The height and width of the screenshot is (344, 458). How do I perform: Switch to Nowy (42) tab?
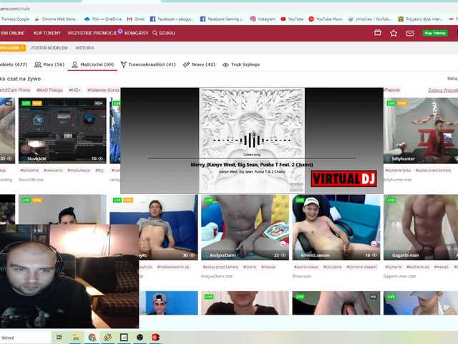(x=199, y=64)
